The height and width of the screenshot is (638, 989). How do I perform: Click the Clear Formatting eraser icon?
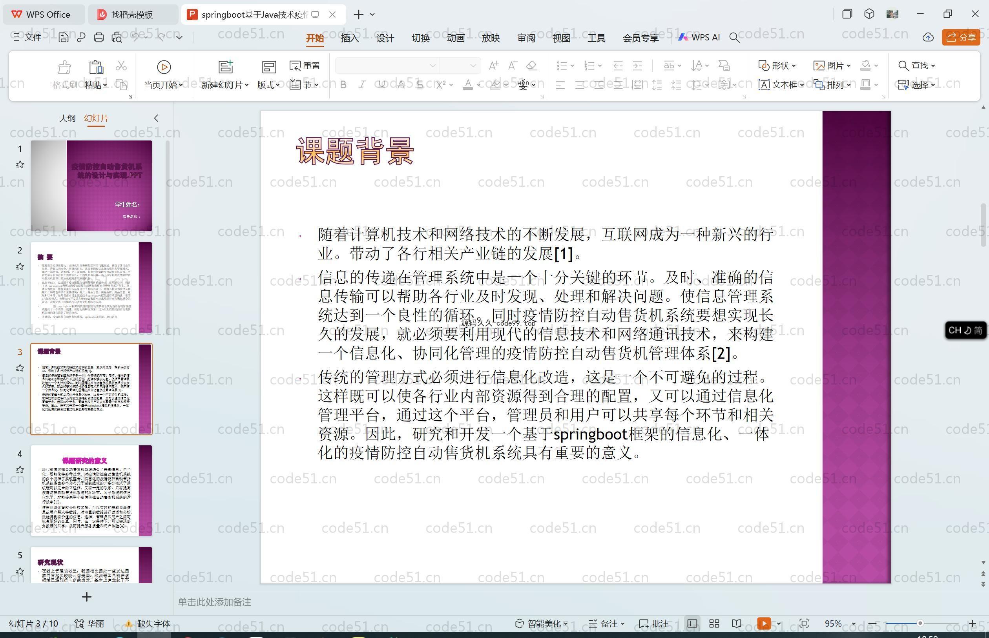pos(531,66)
